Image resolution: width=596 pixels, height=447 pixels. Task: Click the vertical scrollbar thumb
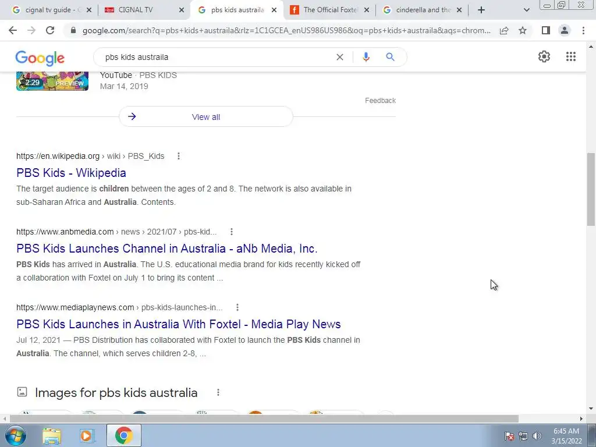click(591, 189)
